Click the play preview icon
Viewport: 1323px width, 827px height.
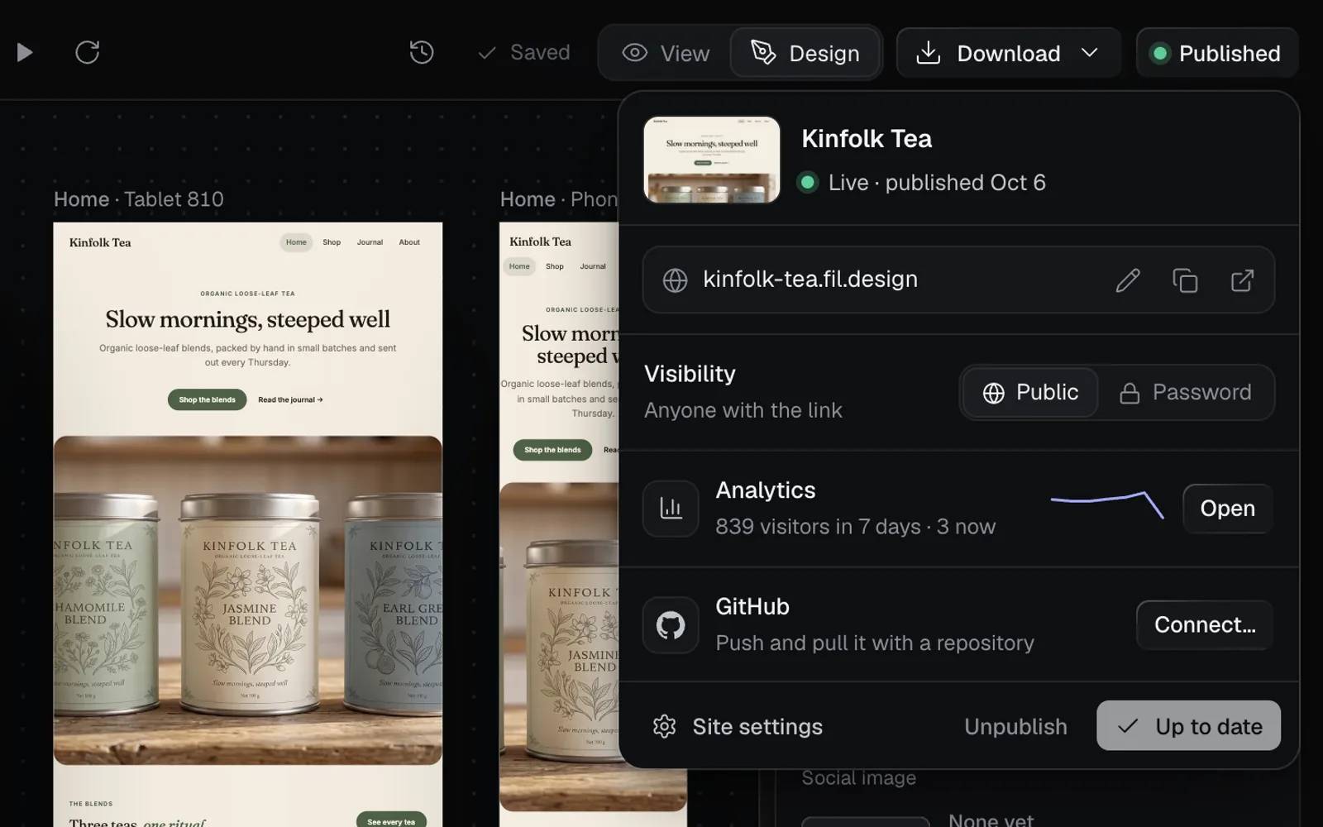click(25, 53)
